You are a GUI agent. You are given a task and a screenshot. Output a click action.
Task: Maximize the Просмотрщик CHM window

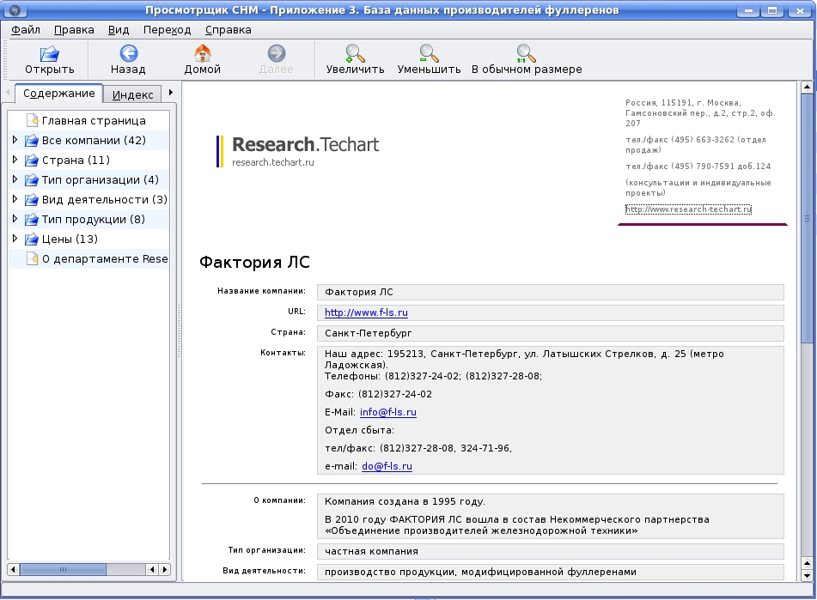tap(772, 10)
